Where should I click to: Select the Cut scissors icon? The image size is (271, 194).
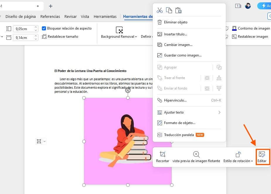pyautogui.click(x=160, y=10)
